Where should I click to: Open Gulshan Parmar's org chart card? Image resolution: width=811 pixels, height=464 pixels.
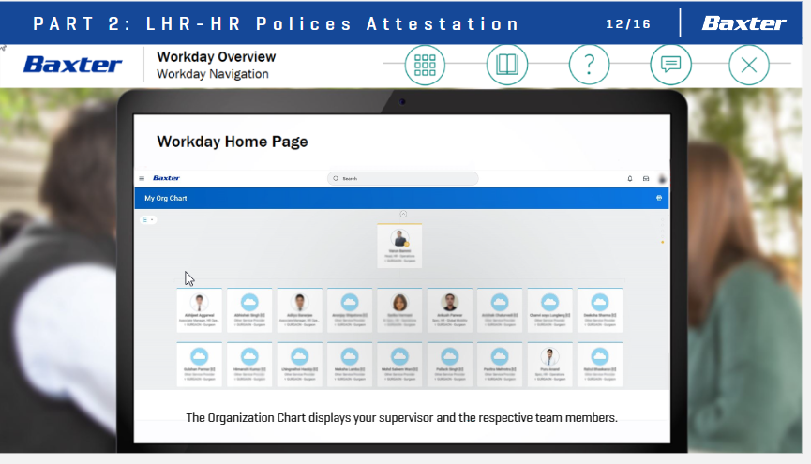pyautogui.click(x=199, y=365)
